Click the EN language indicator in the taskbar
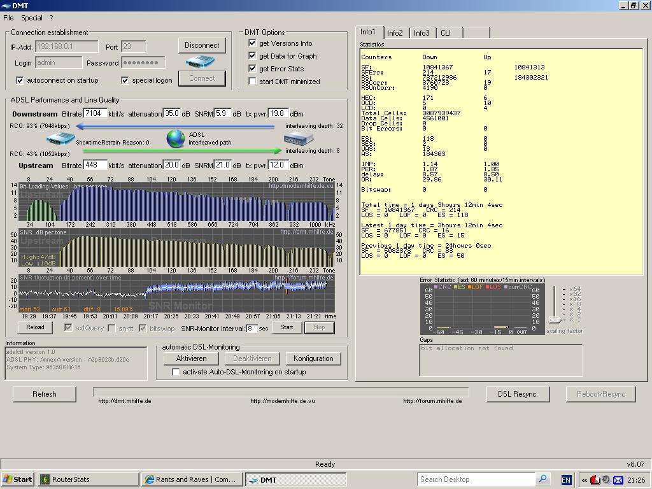Screen dimensions: 652x489 point(566,479)
